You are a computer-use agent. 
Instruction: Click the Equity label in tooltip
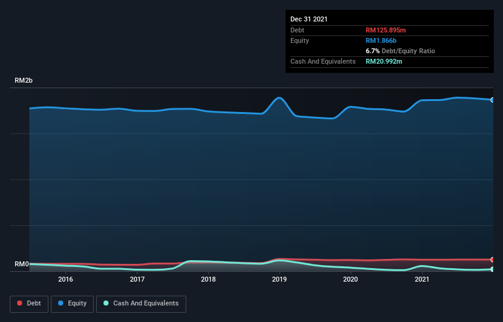click(300, 40)
